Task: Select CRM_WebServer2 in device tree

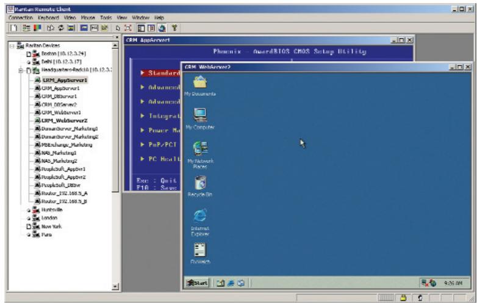Action: [64, 120]
